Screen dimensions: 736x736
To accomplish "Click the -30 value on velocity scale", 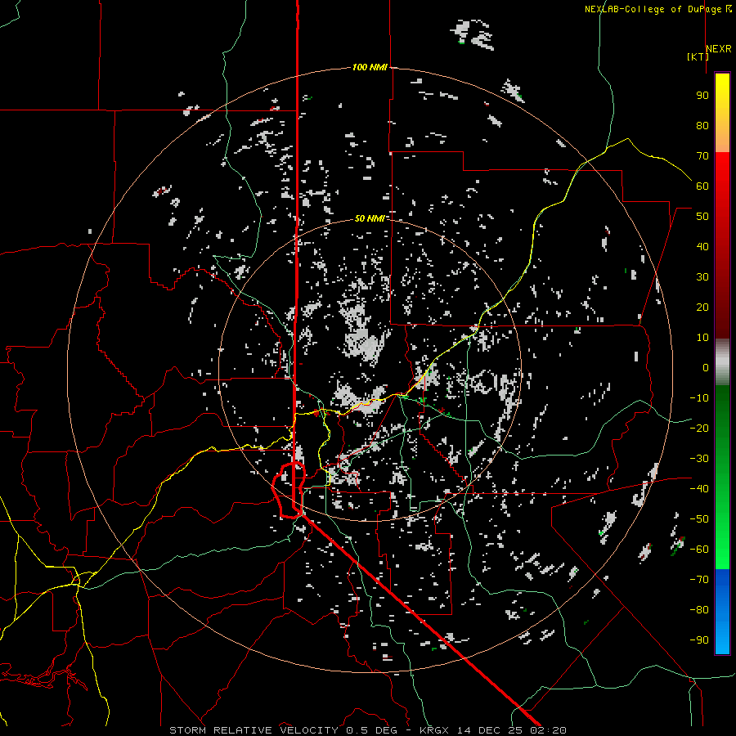I will [x=699, y=459].
